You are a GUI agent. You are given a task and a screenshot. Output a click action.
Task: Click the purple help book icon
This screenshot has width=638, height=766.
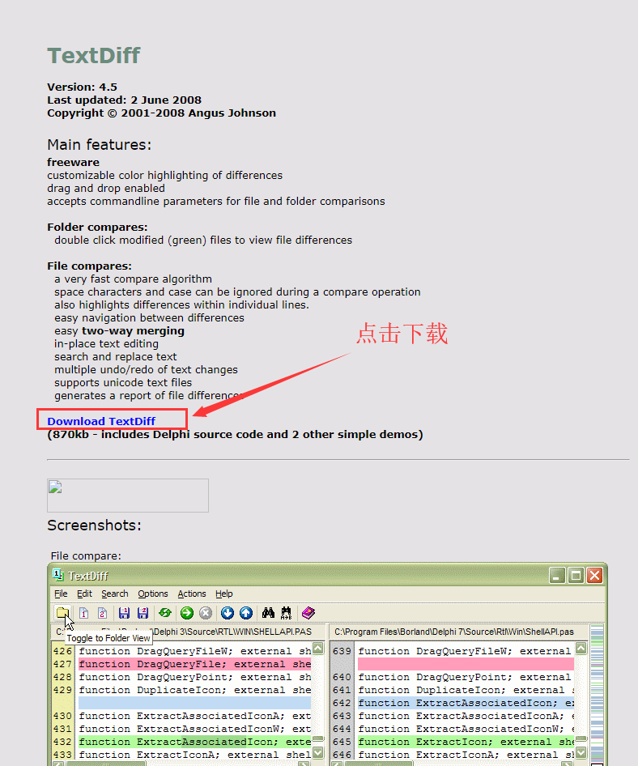[308, 613]
